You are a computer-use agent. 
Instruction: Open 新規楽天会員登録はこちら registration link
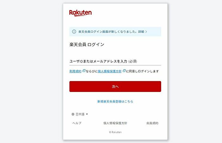click(115, 101)
